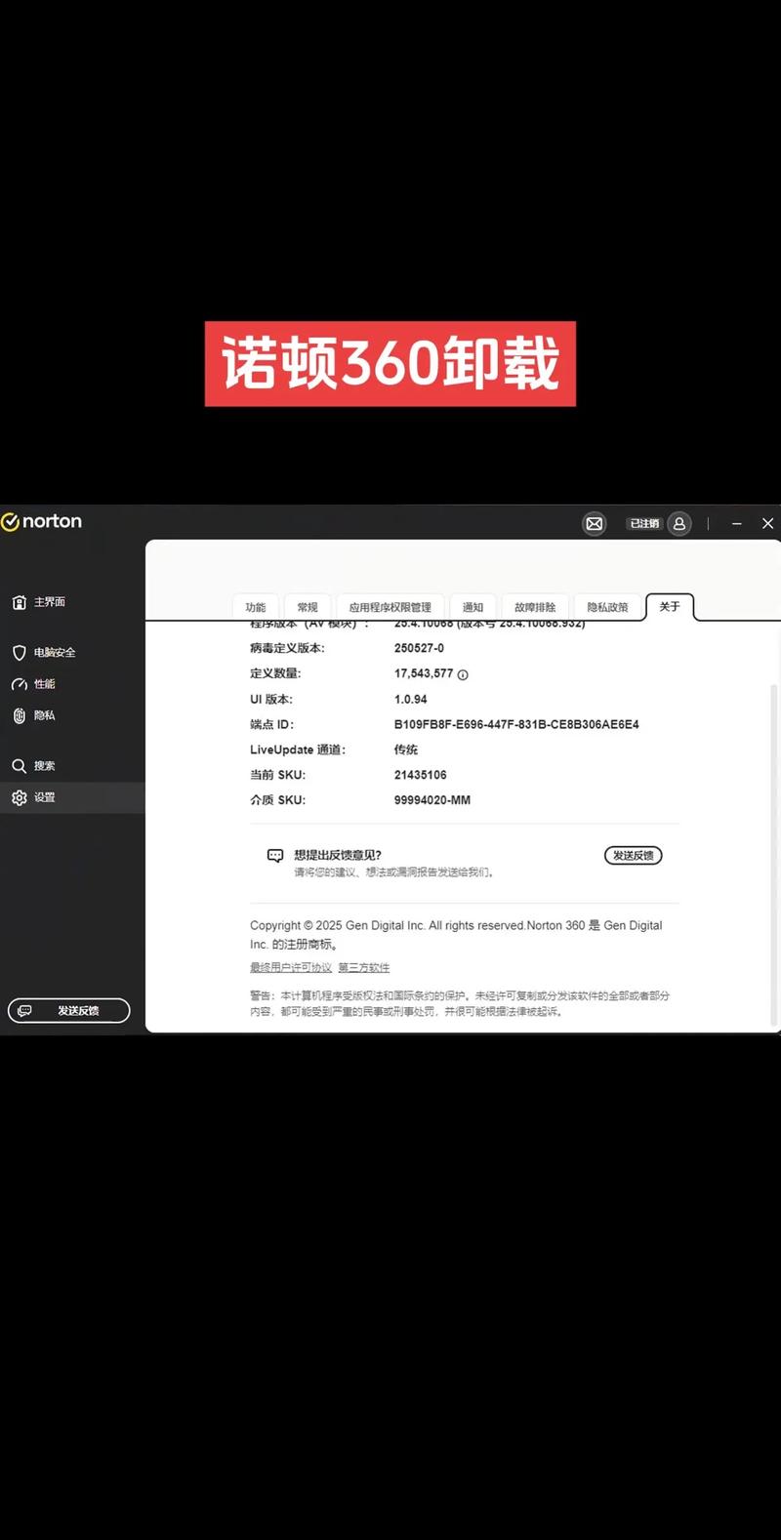The image size is (781, 1540).
Task: Click the sidebar 发送反馈 button at bottom
Action: tap(69, 1011)
